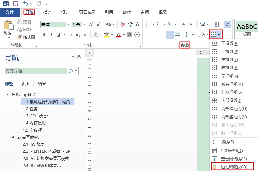Select 边框和底纹(O)... from the menu

(232, 167)
